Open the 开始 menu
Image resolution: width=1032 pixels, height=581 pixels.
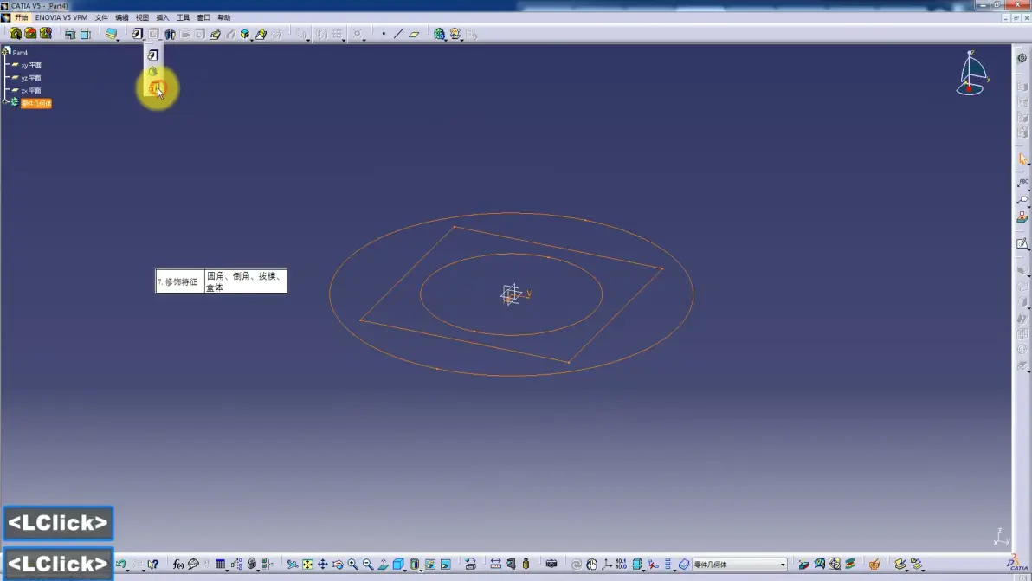tap(21, 18)
